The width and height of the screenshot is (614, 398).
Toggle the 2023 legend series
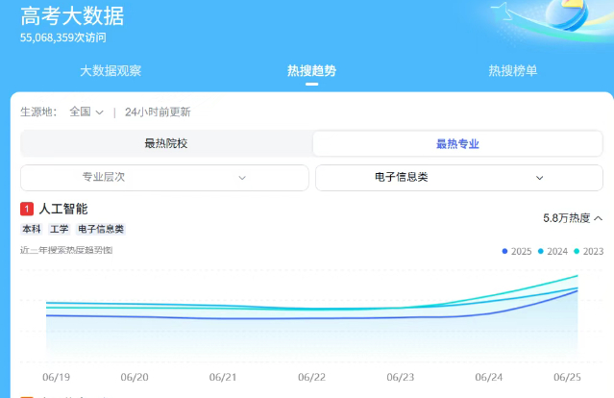pos(589,251)
